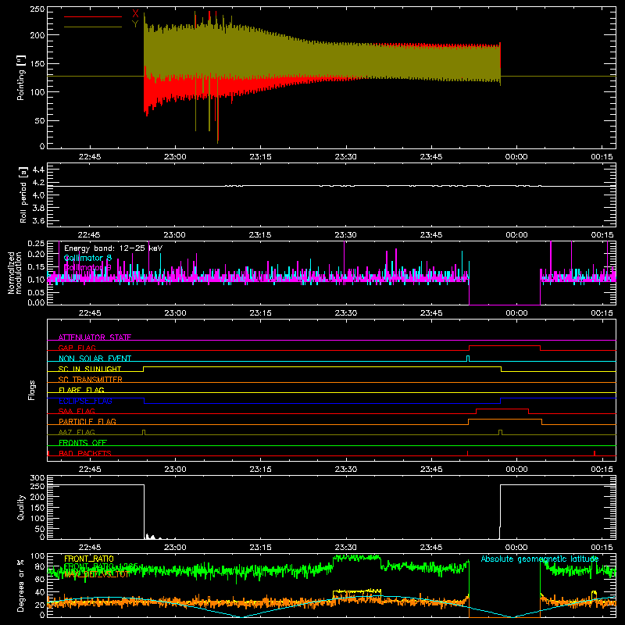
Task: Click the '4.4' tick of Roll period
Action: pyautogui.click(x=38, y=170)
